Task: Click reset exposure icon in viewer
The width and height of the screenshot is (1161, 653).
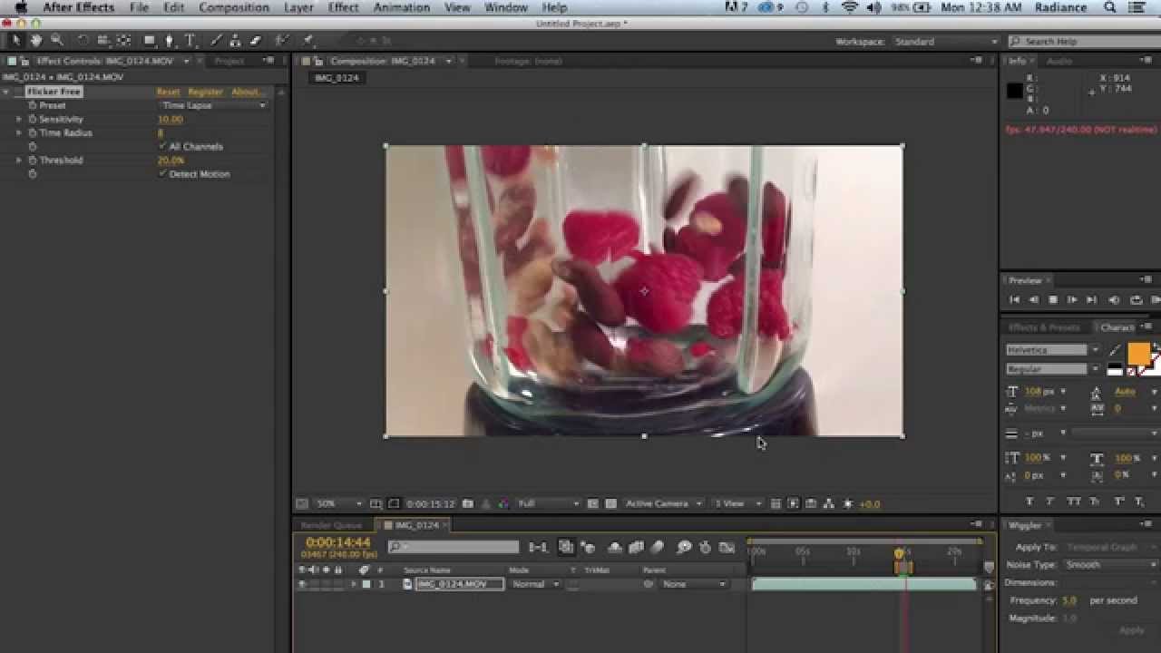Action: (x=848, y=503)
